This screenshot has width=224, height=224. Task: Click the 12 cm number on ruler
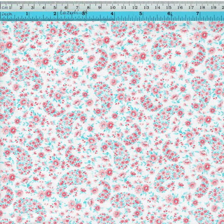135,7
